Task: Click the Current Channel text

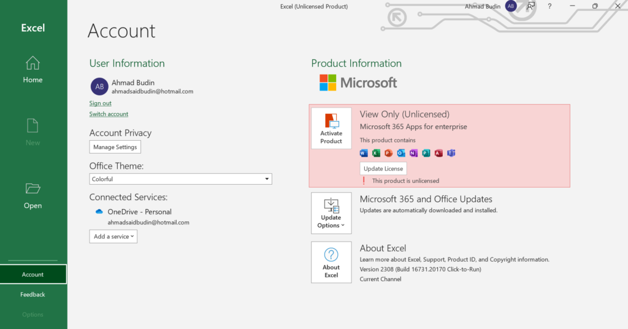Action: (x=380, y=279)
